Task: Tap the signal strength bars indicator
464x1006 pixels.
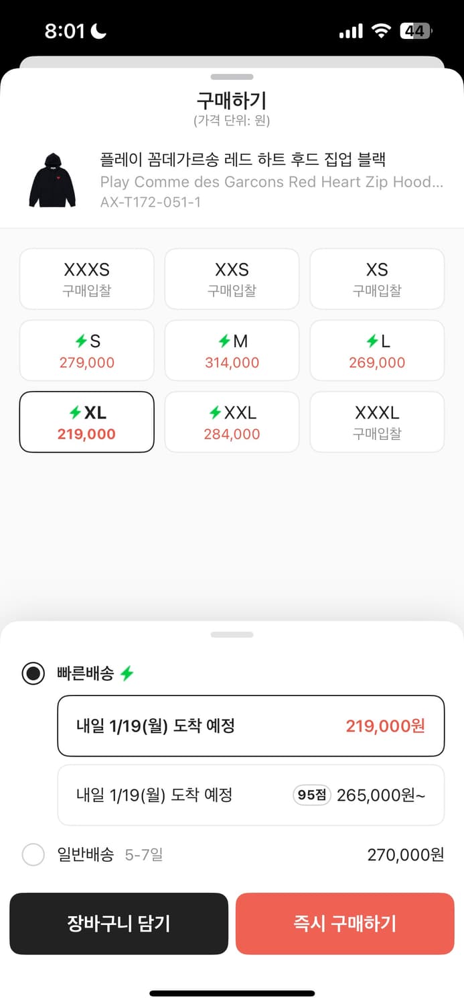Action: (x=350, y=30)
